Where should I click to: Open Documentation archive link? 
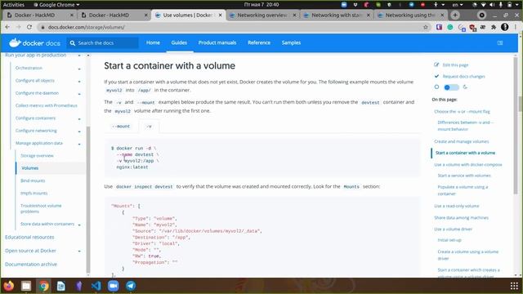point(31,265)
